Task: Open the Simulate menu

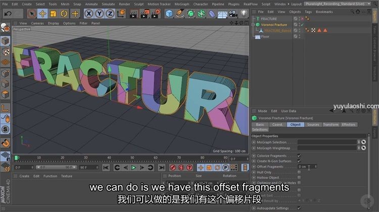Action: tap(108, 4)
